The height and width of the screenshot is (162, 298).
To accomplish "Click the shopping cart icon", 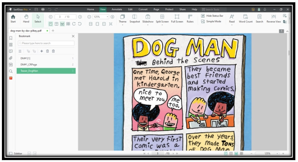I will (x=253, y=9).
